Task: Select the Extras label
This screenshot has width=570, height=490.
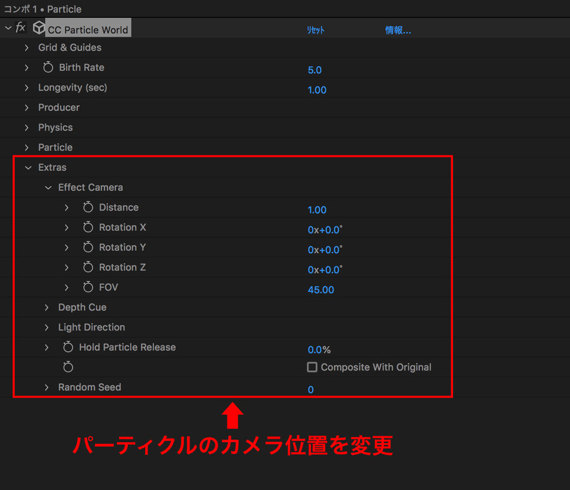Action: pos(52,167)
